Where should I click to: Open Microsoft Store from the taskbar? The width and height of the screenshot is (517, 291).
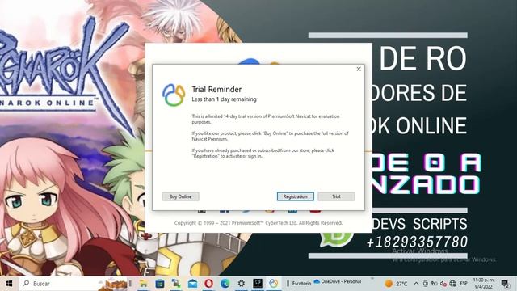point(160,284)
